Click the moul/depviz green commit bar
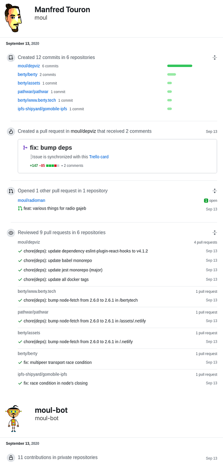 point(180,66)
